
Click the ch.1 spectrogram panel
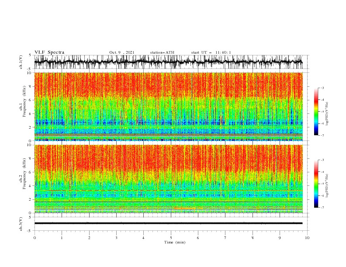tap(169, 106)
